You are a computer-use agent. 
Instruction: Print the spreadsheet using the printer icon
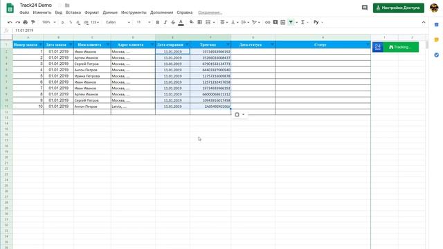click(26, 22)
